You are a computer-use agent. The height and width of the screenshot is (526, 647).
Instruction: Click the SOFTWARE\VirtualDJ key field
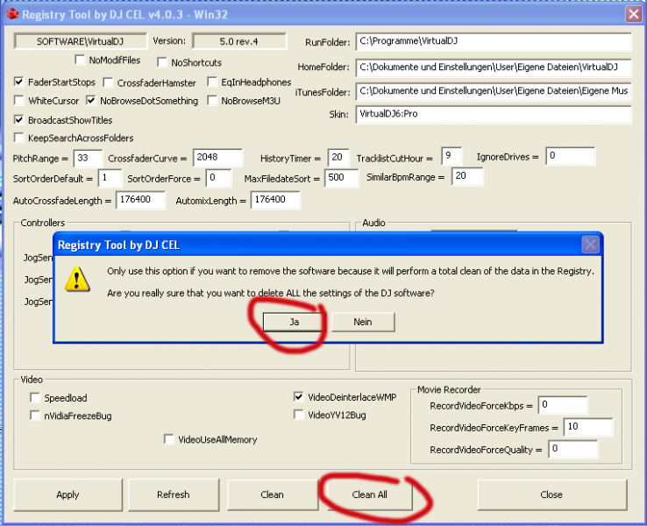click(x=80, y=41)
